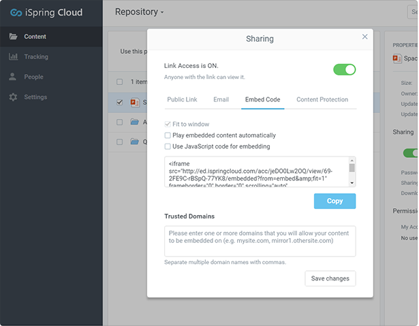Check Use JavaScript code for embedding
Viewport: 419px width, 326px height.
[x=168, y=146]
